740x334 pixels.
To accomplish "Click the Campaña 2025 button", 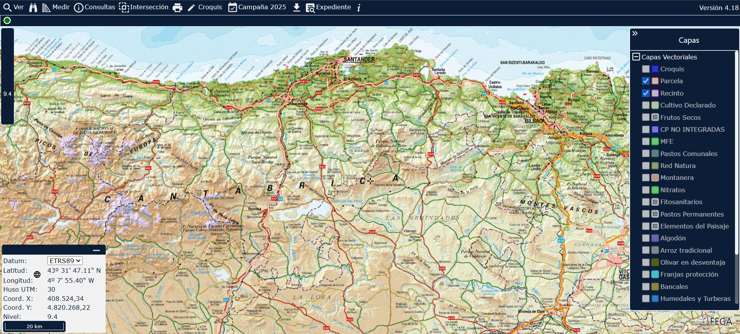I will pyautogui.click(x=257, y=7).
